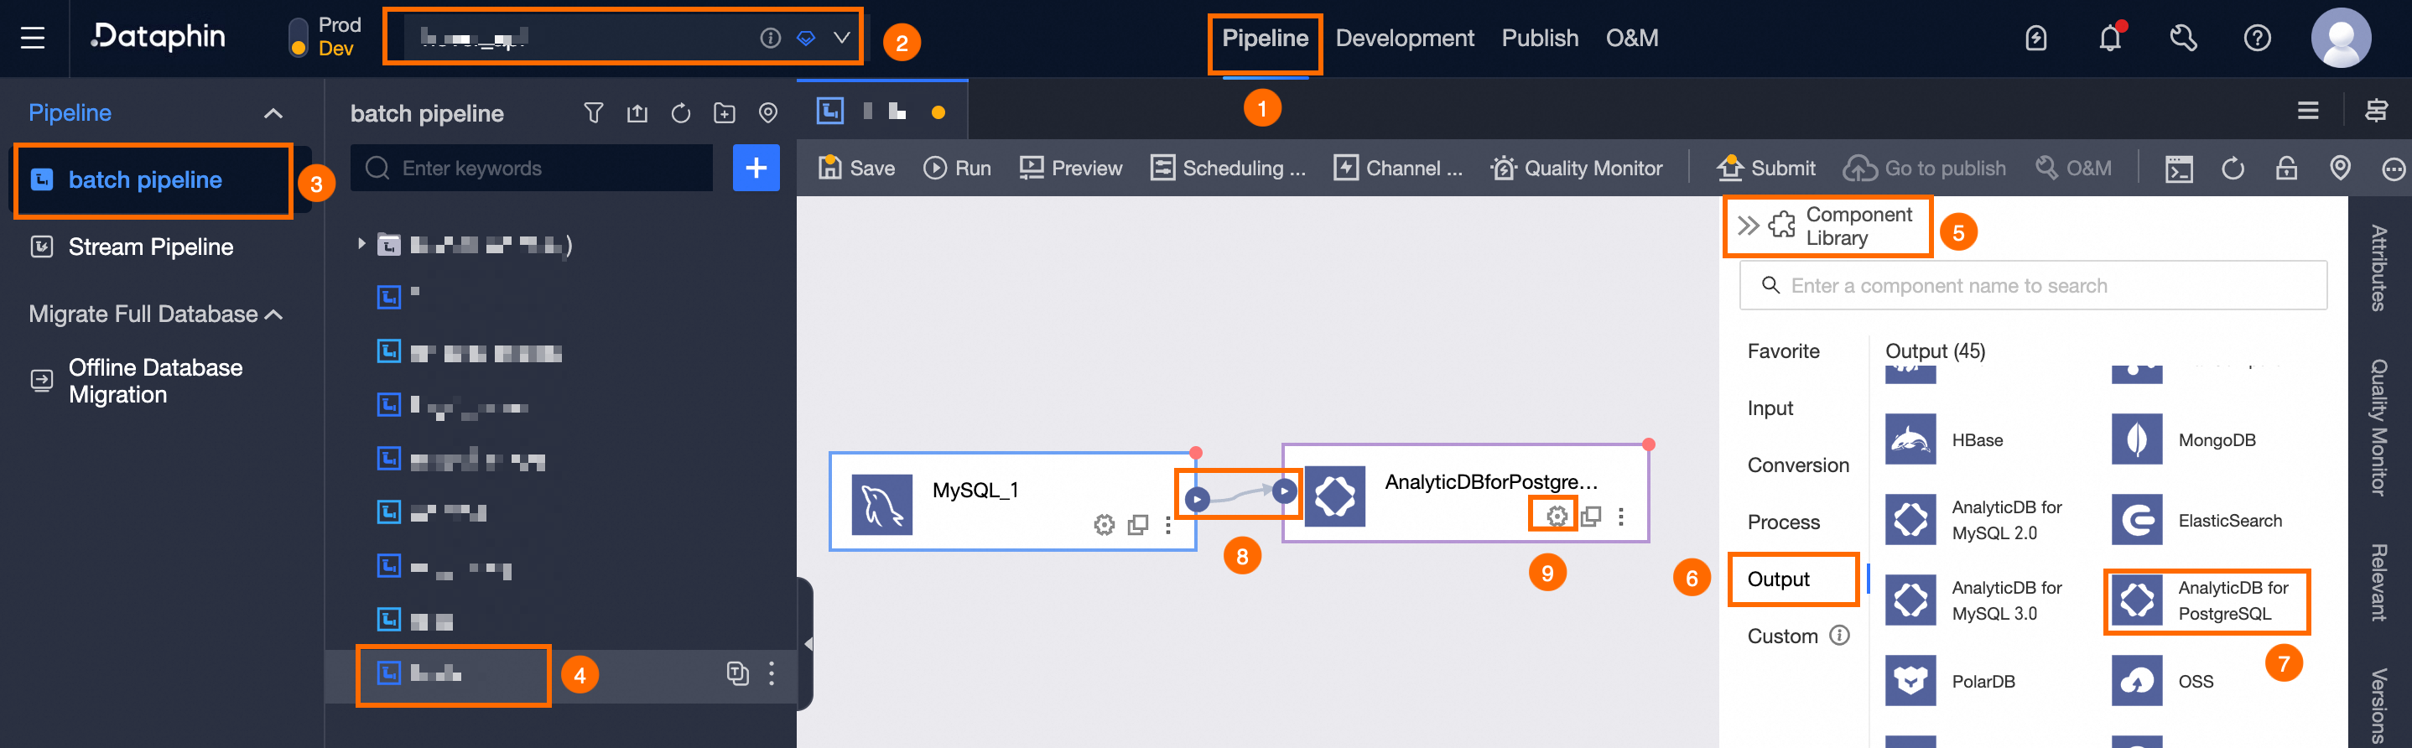Click the blue plus add button

(756, 168)
